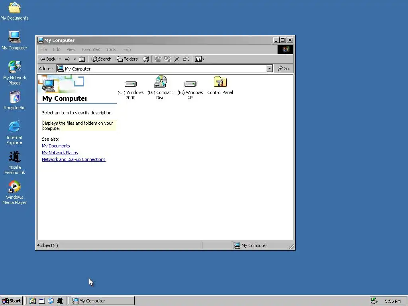Image resolution: width=408 pixels, height=306 pixels.
Task: Click the Move To toolbar icon
Action: pos(158,59)
